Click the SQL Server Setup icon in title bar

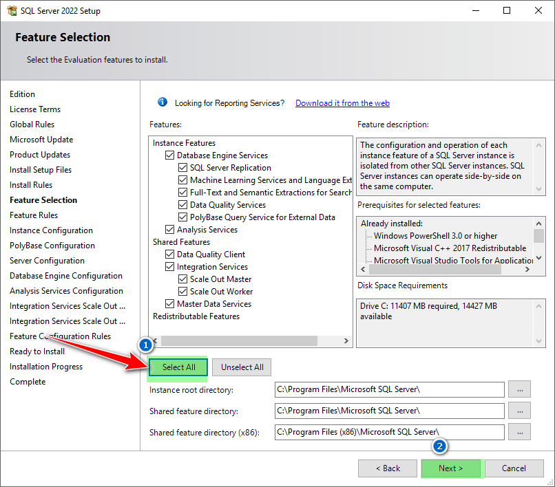[11, 10]
